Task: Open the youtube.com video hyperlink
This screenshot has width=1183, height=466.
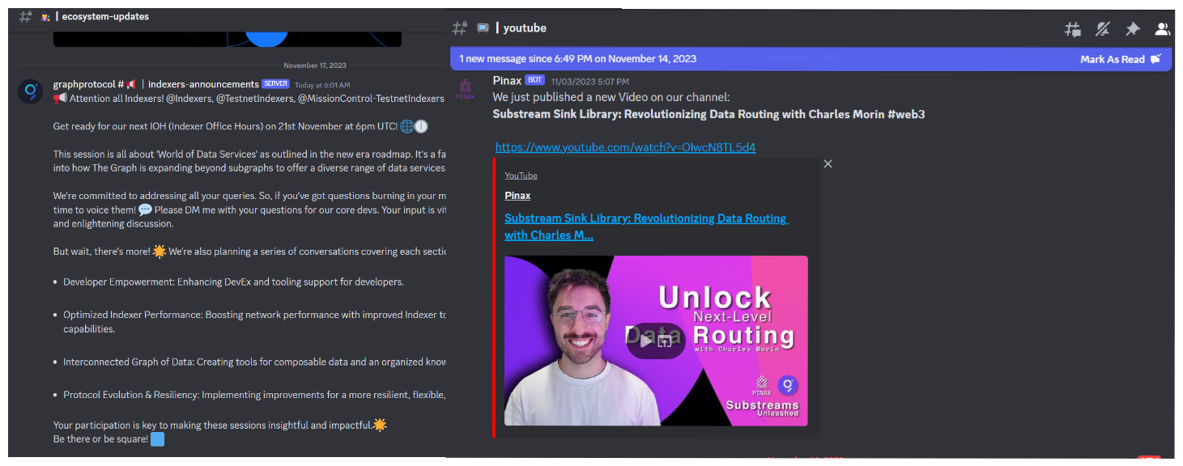Action: [x=625, y=147]
